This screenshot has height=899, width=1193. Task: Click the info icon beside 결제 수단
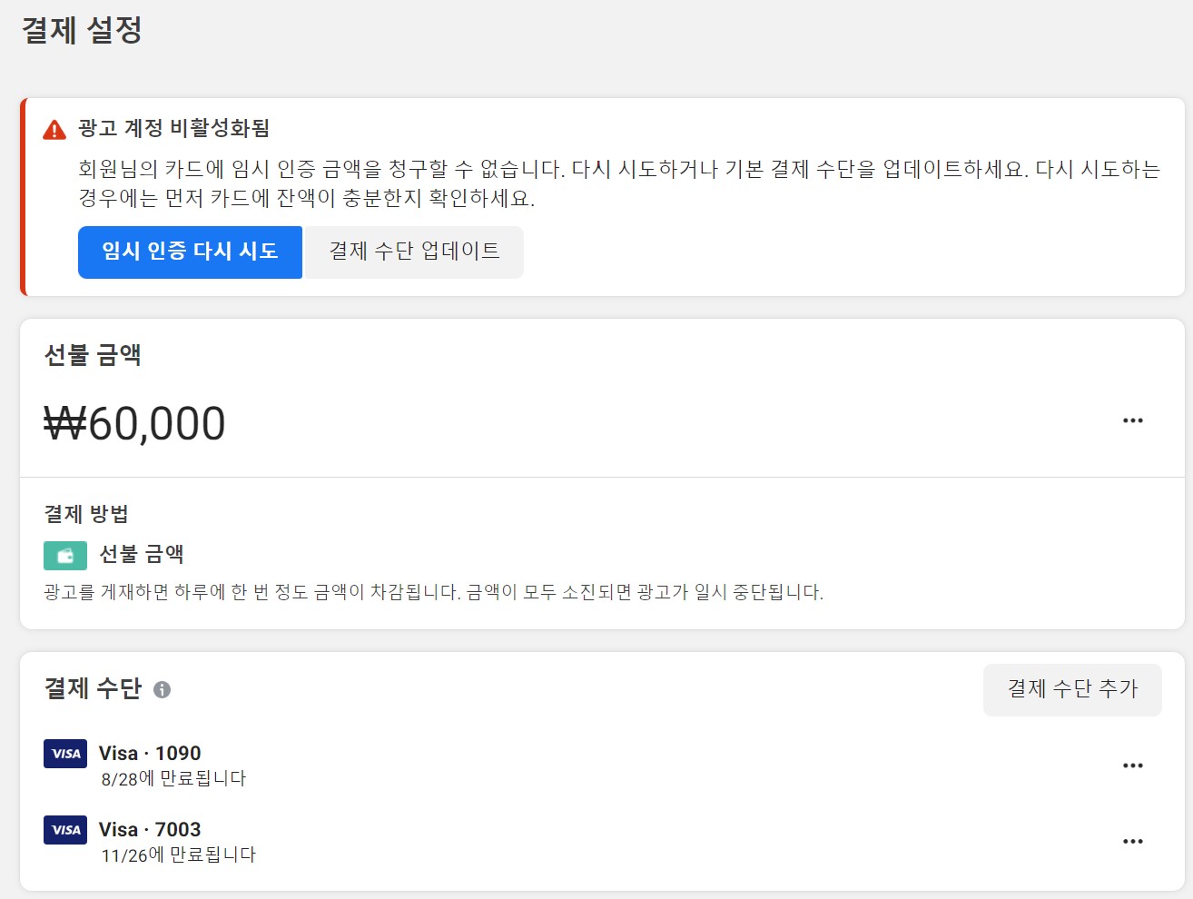163,690
